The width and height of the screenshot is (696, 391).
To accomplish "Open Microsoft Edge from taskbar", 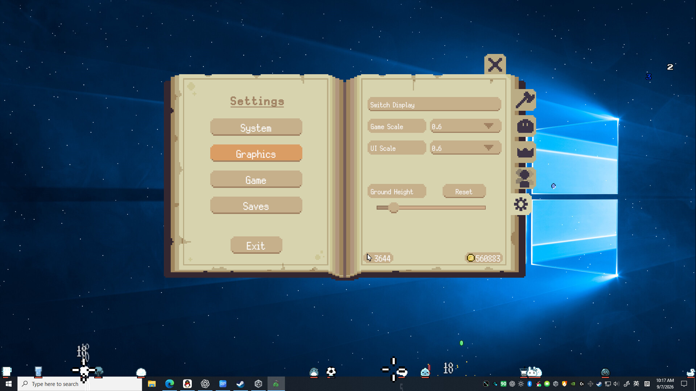I will point(169,384).
